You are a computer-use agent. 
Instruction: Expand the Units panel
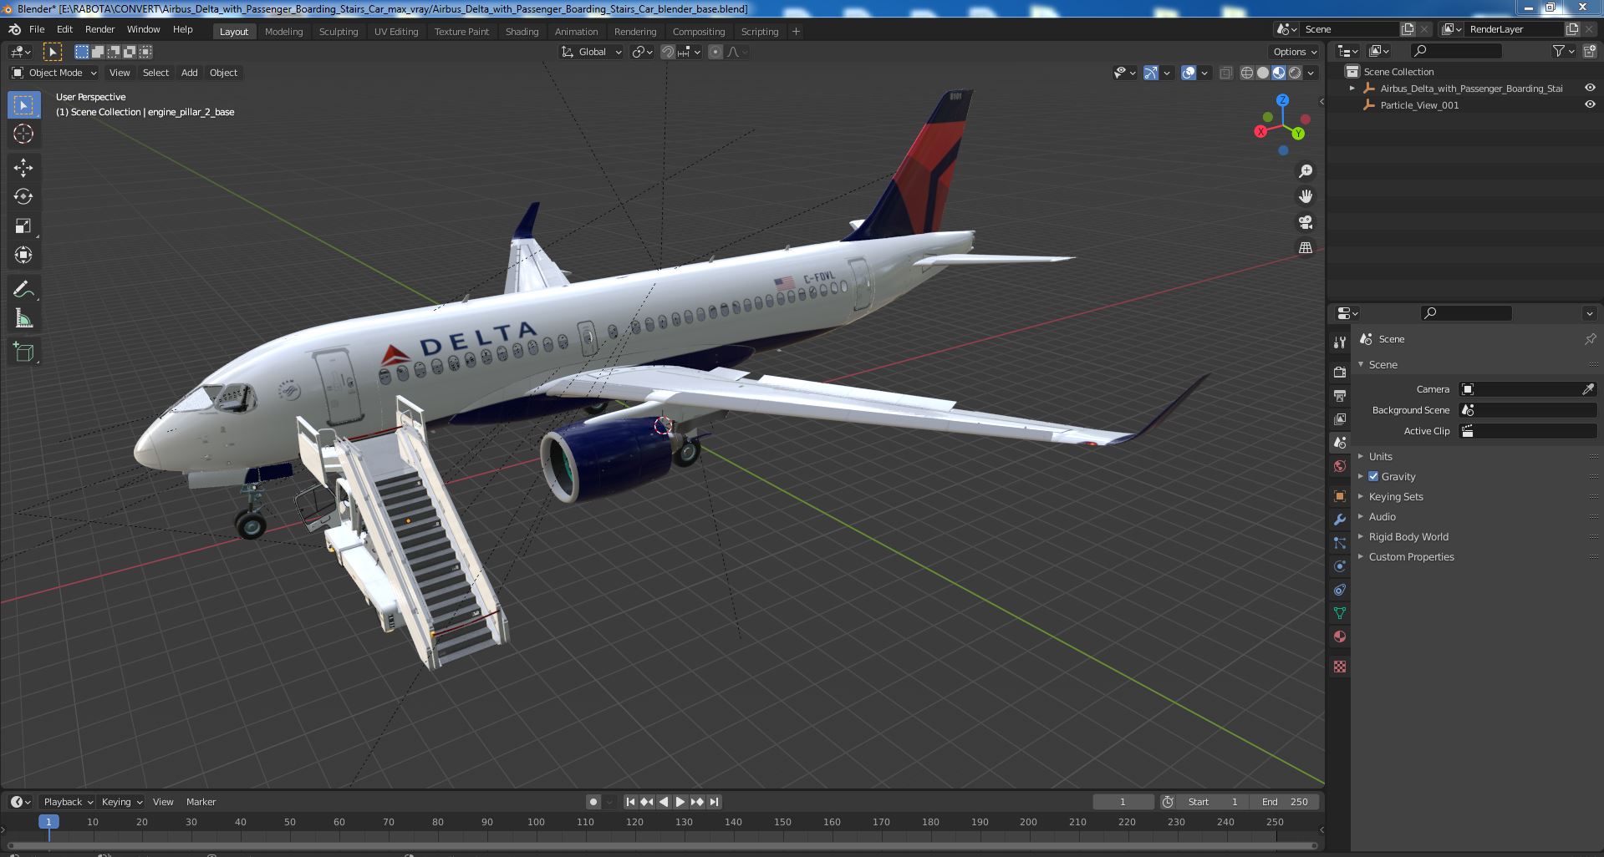click(1380, 456)
